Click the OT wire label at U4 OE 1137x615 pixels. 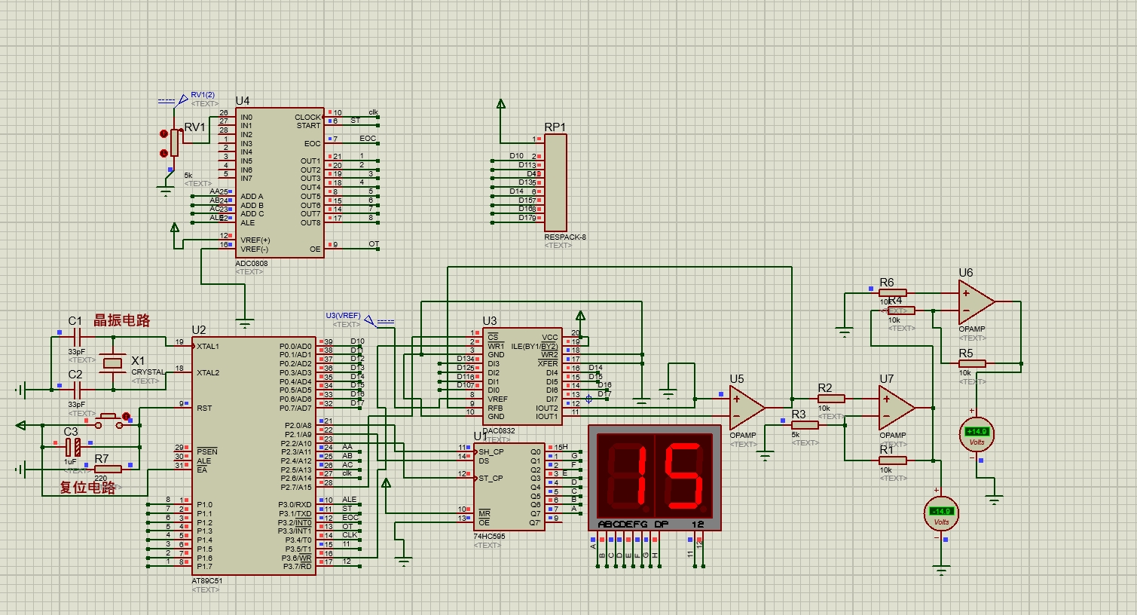374,244
